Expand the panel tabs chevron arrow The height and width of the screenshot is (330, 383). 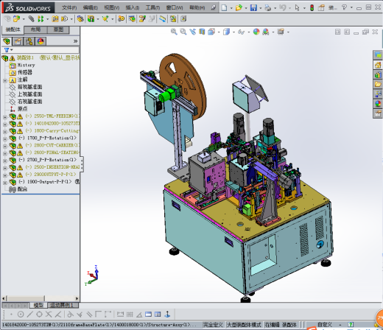point(75,41)
